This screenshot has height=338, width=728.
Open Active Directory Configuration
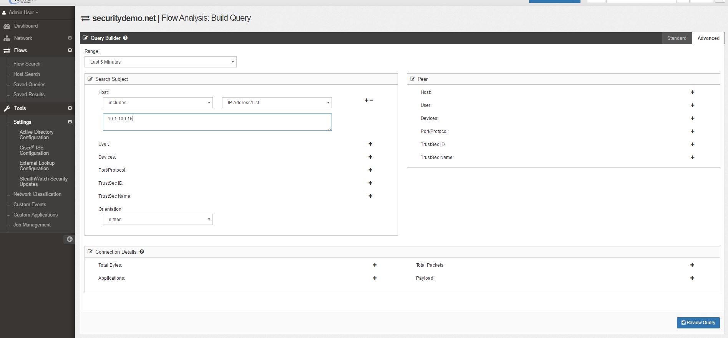tap(36, 135)
